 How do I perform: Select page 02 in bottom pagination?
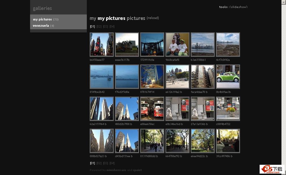(x=99, y=163)
